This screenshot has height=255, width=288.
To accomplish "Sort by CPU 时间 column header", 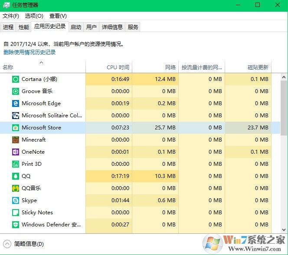I will (118, 68).
